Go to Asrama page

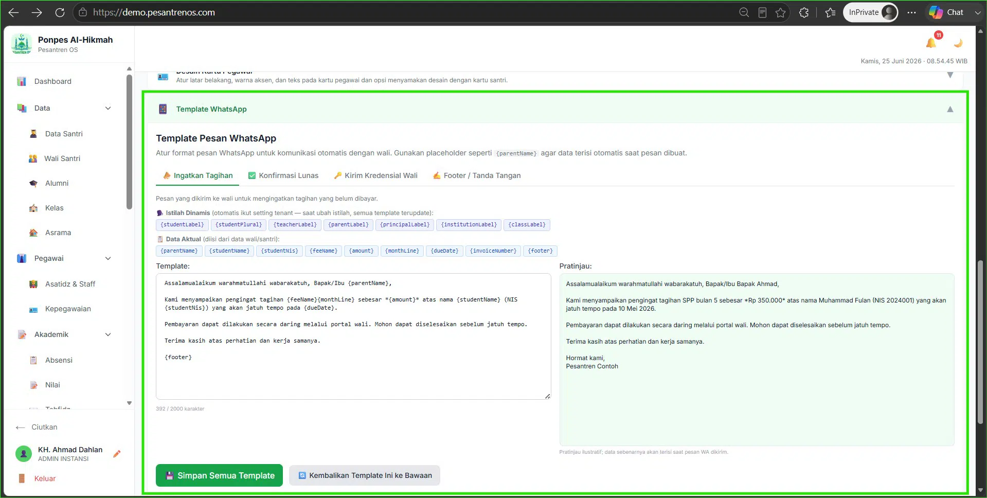(58, 233)
